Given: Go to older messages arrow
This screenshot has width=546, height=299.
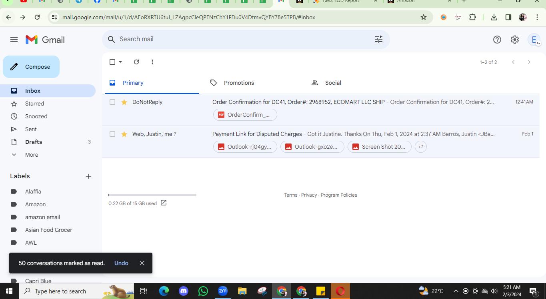Looking at the screenshot, I should coord(529,62).
